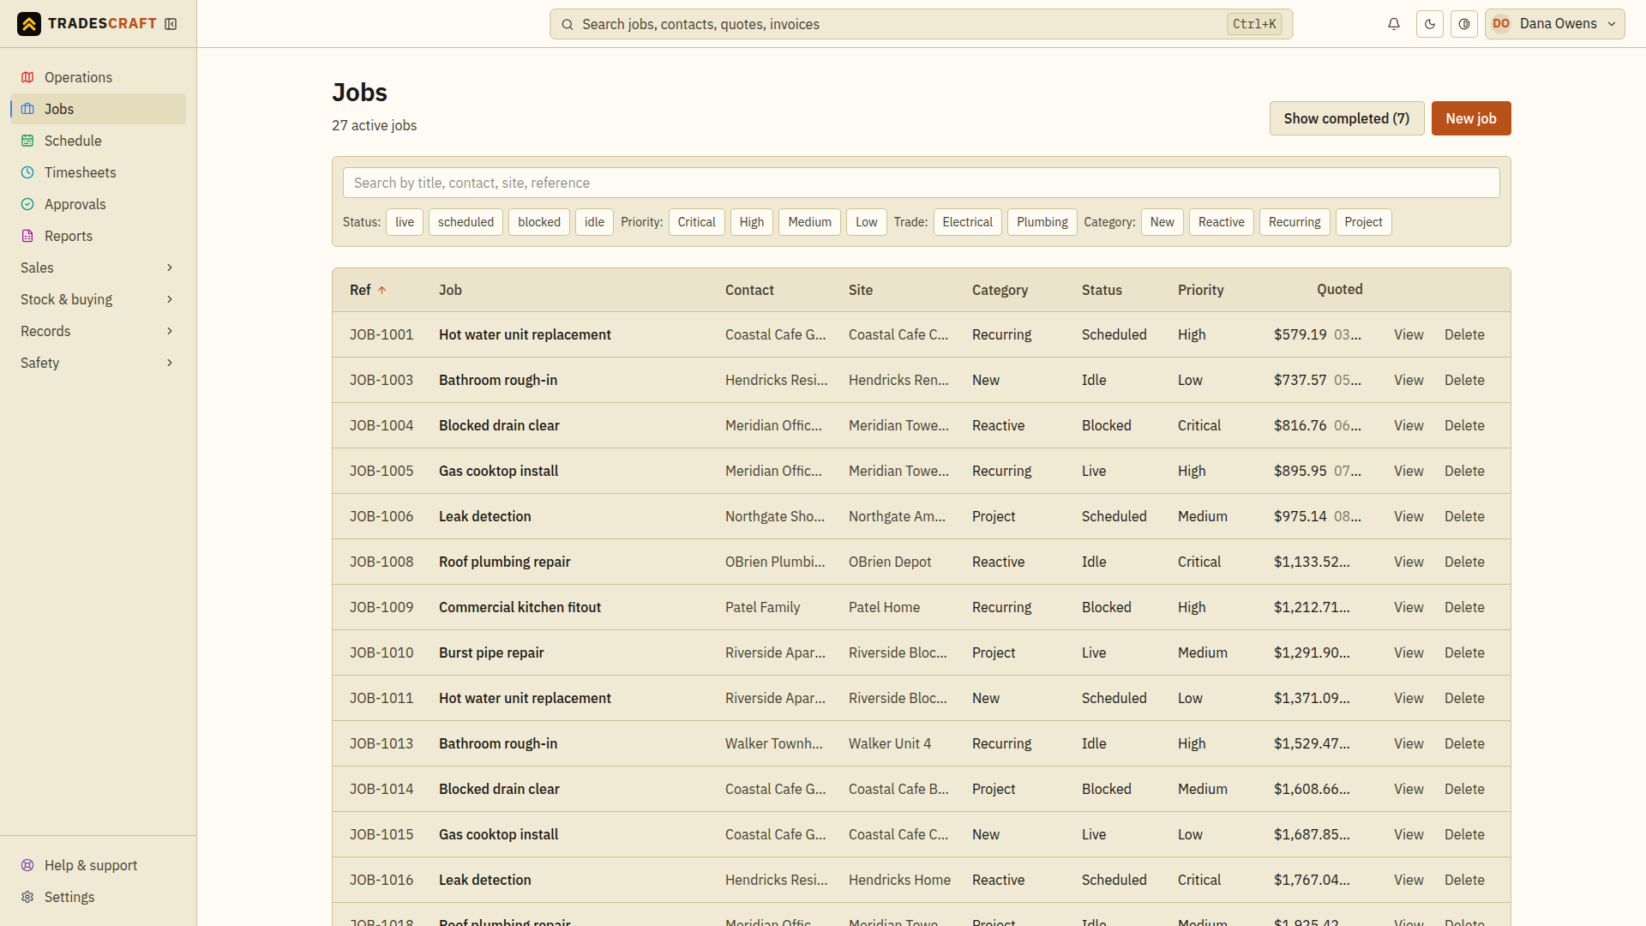Filter by Recurring category

(1295, 222)
